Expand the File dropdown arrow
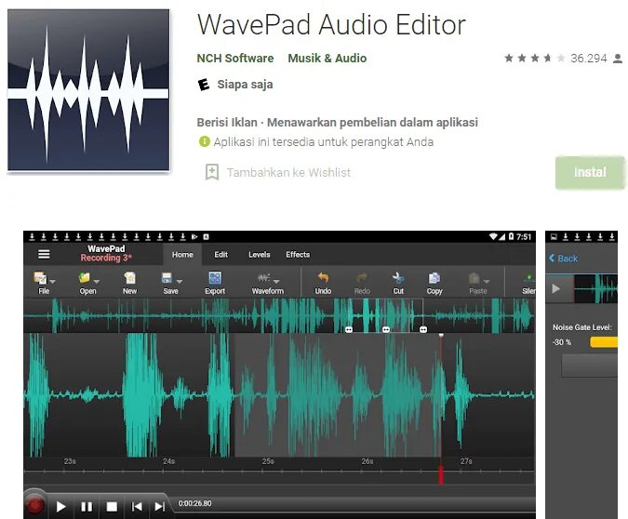The height and width of the screenshot is (519, 628). pos(53,281)
